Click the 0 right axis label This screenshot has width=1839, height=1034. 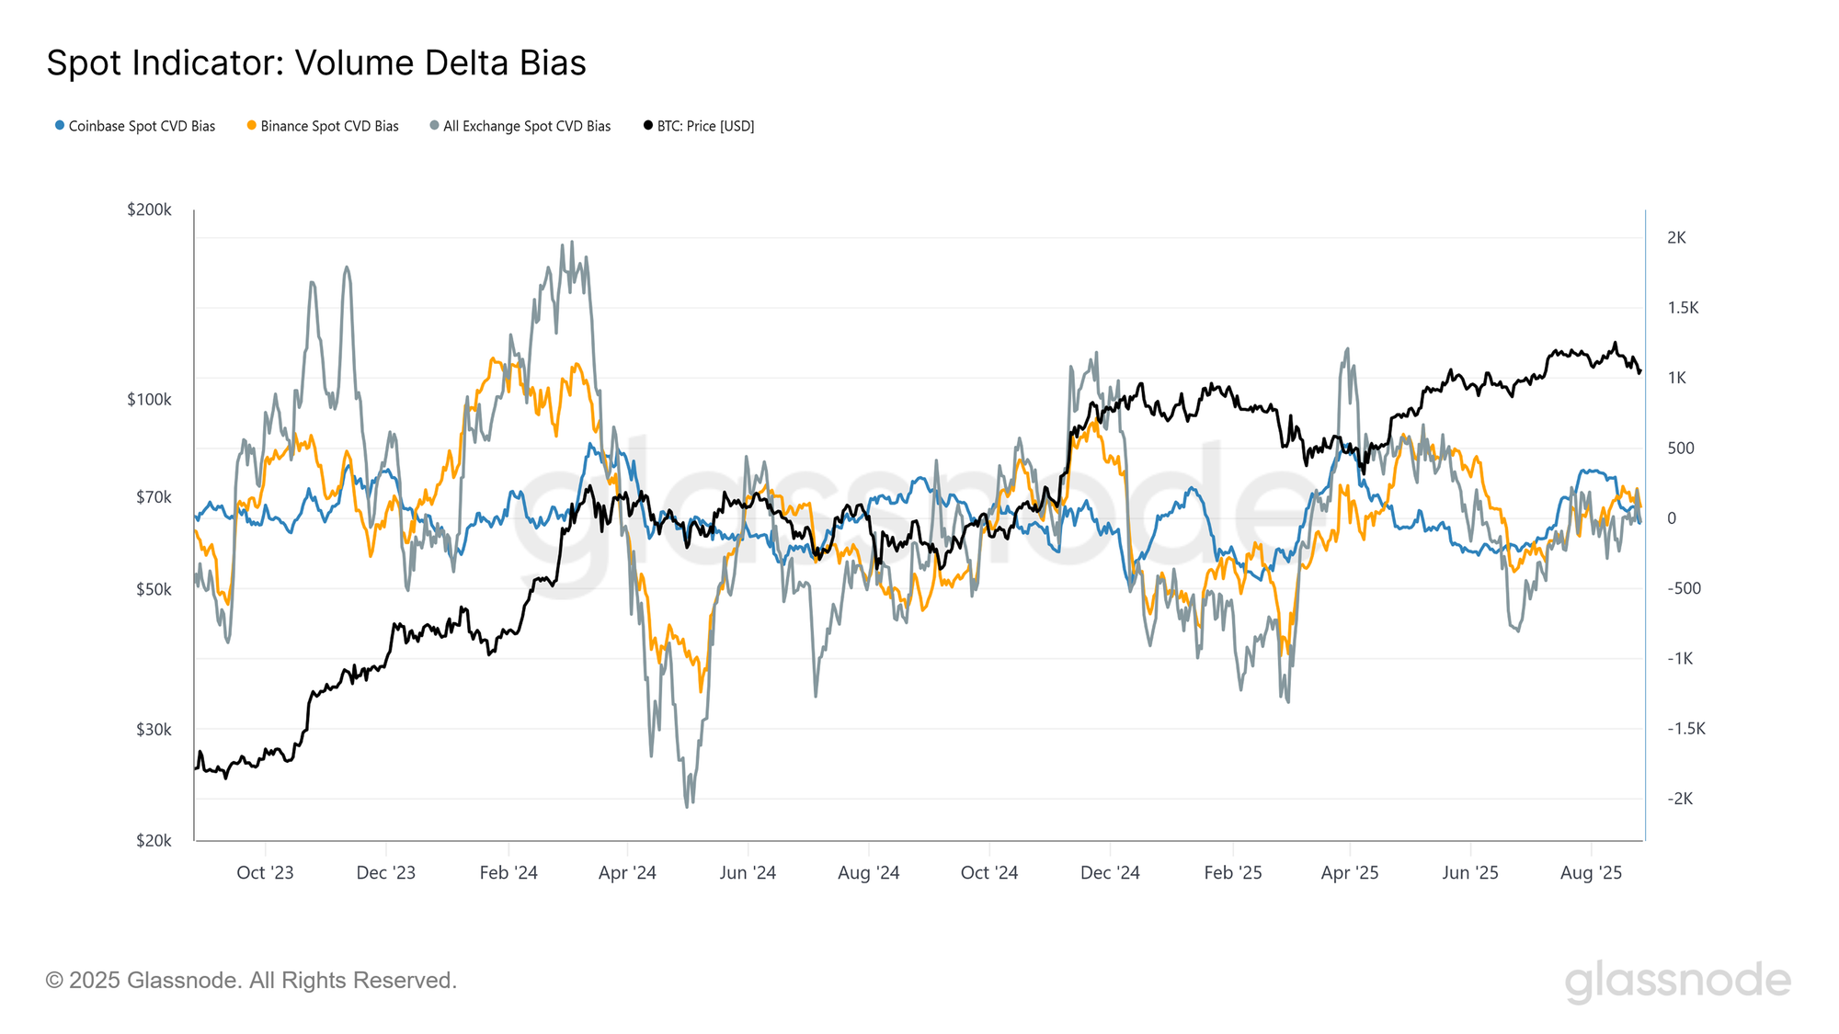point(1672,518)
